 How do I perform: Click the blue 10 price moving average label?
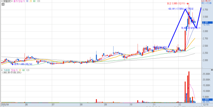[x=27, y=1]
